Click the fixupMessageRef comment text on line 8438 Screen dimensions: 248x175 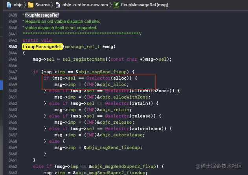pyautogui.click(x=42, y=15)
